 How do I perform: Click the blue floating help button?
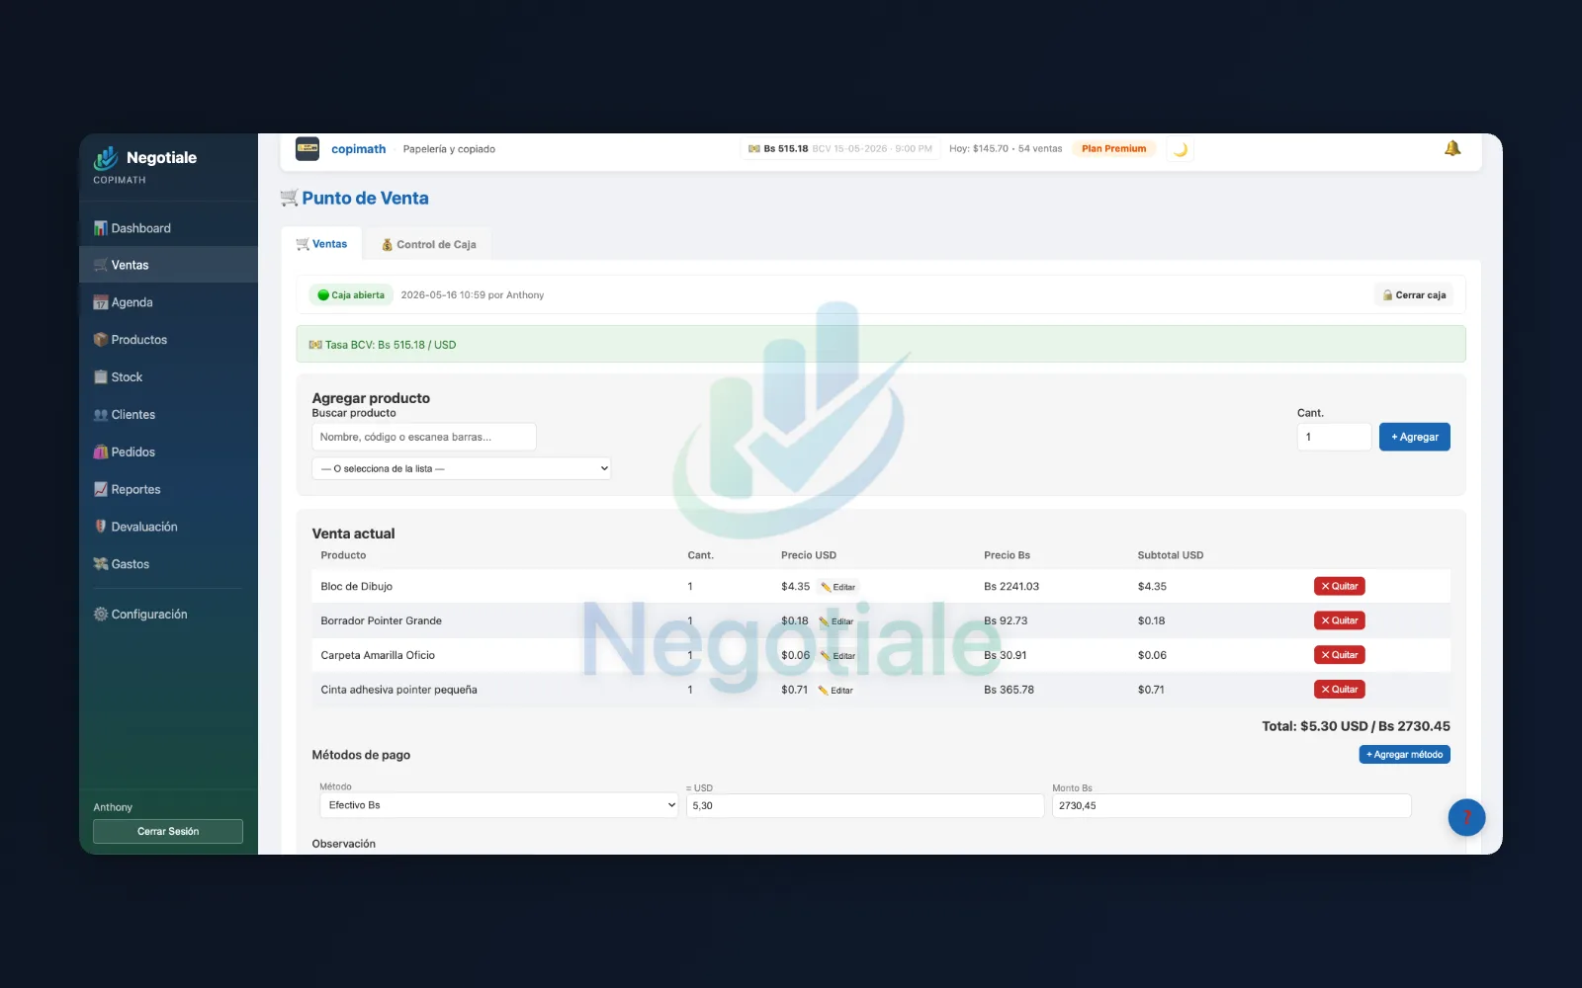click(x=1467, y=817)
